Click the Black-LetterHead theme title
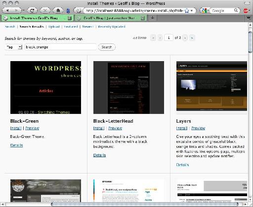The height and width of the screenshot is (207, 253). 113,121
